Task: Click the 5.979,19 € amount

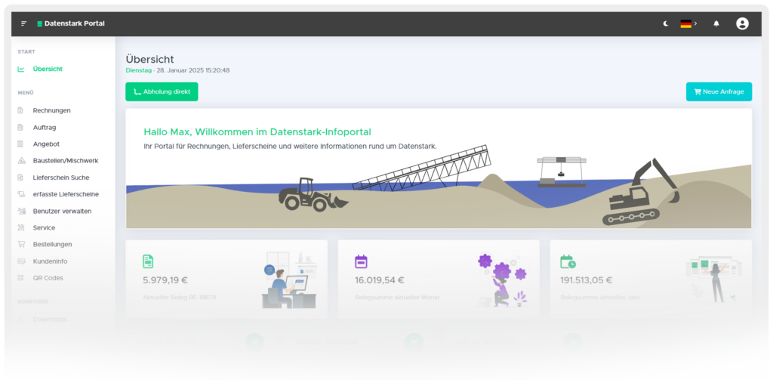Action: tap(165, 280)
